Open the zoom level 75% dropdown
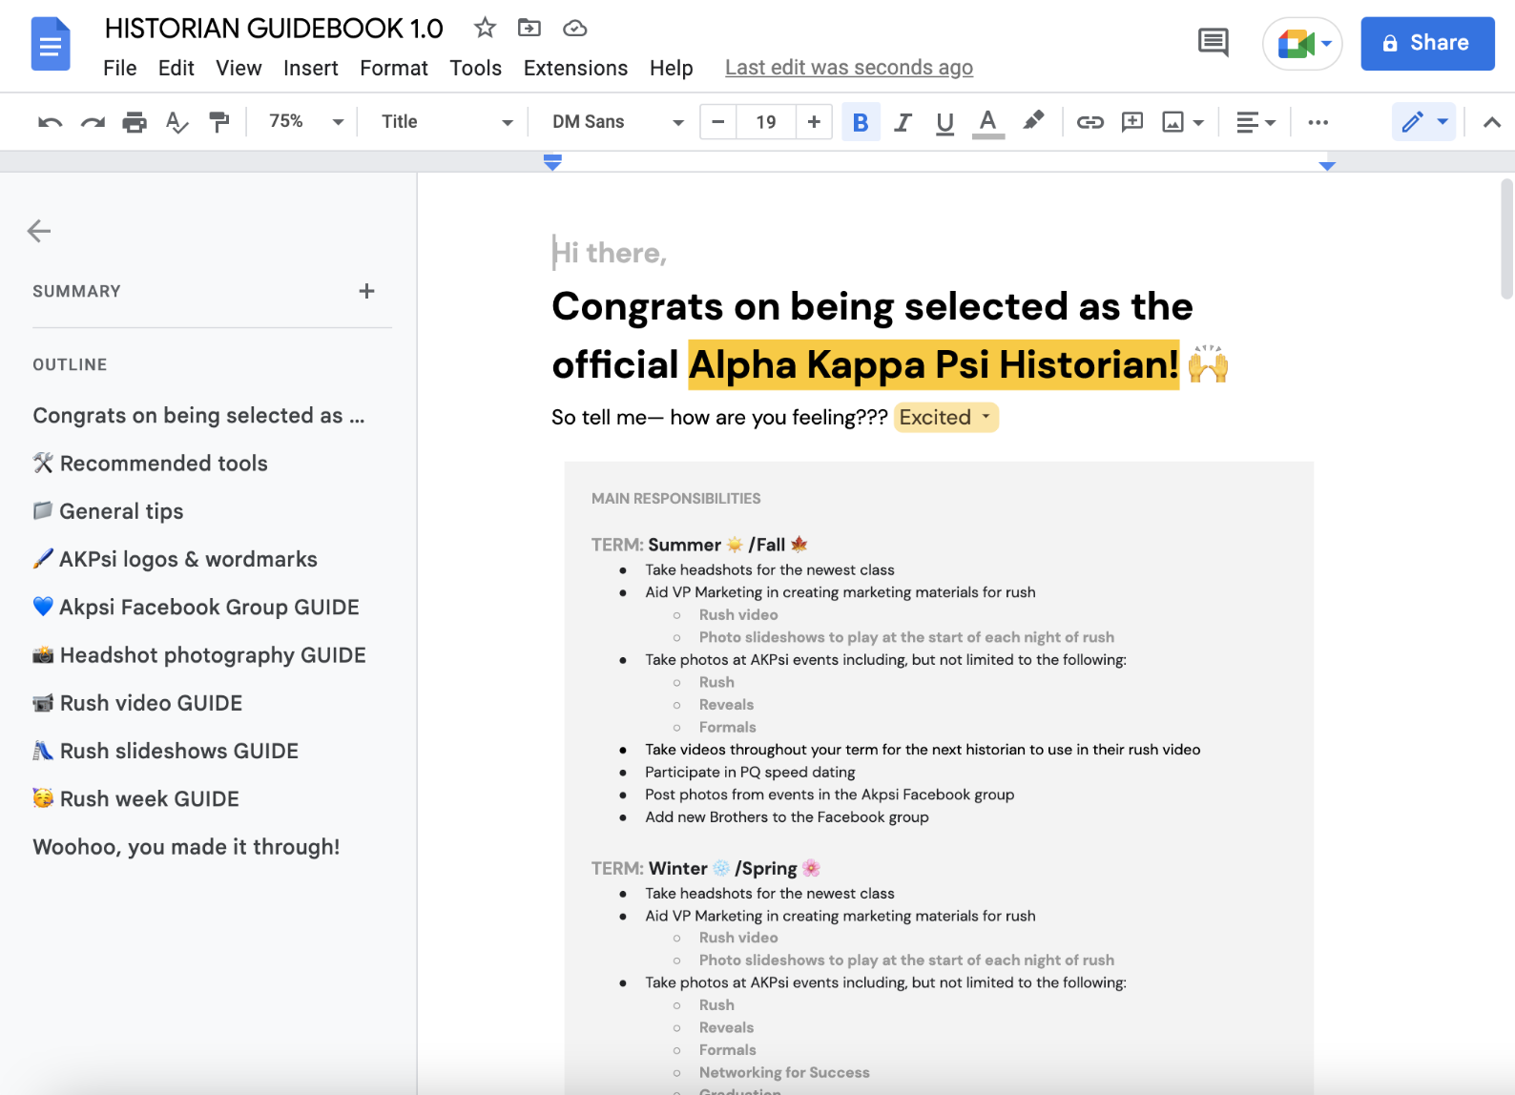The width and height of the screenshot is (1515, 1095). (x=305, y=122)
